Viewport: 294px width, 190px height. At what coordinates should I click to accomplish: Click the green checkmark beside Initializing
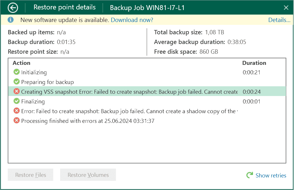click(17, 72)
